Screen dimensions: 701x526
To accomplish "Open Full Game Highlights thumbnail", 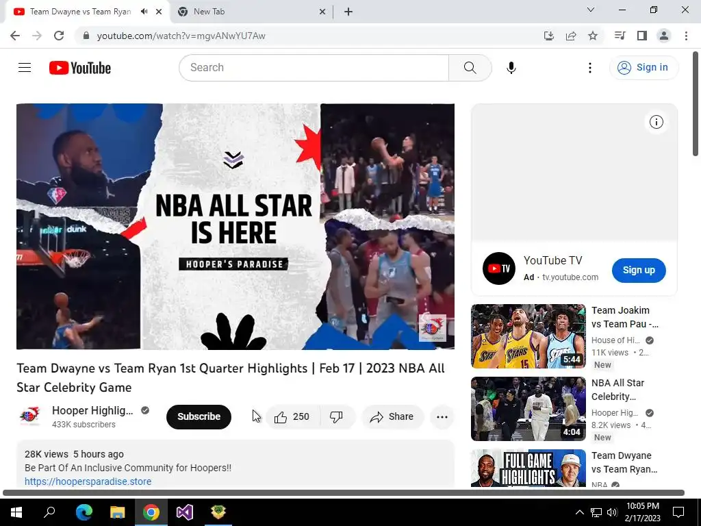I will (528, 468).
